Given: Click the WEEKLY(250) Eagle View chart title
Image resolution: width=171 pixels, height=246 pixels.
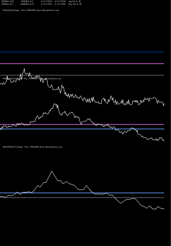Looking at the screenshot, I should [32, 79].
